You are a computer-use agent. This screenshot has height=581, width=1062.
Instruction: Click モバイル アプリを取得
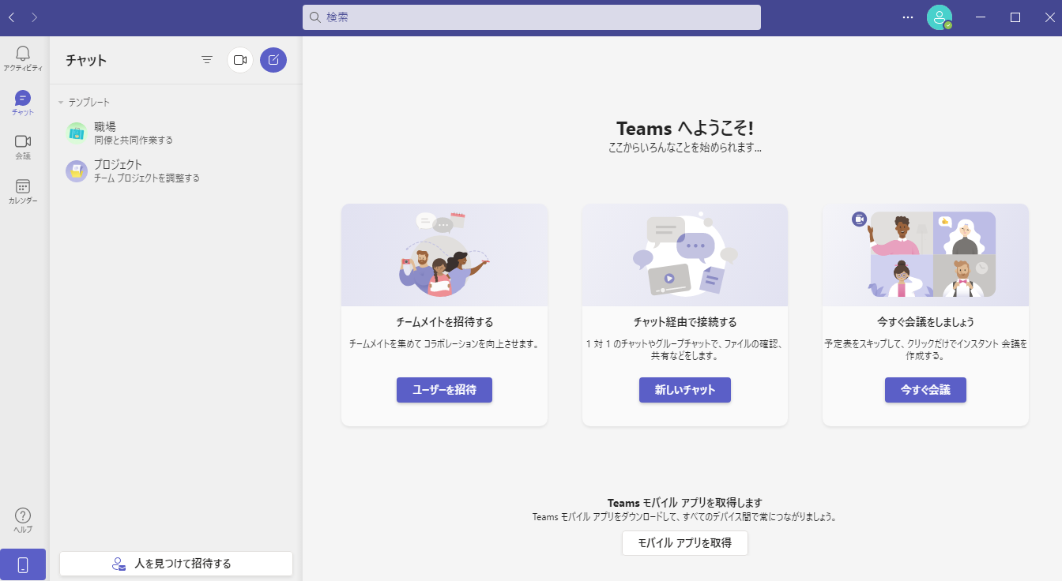point(684,542)
